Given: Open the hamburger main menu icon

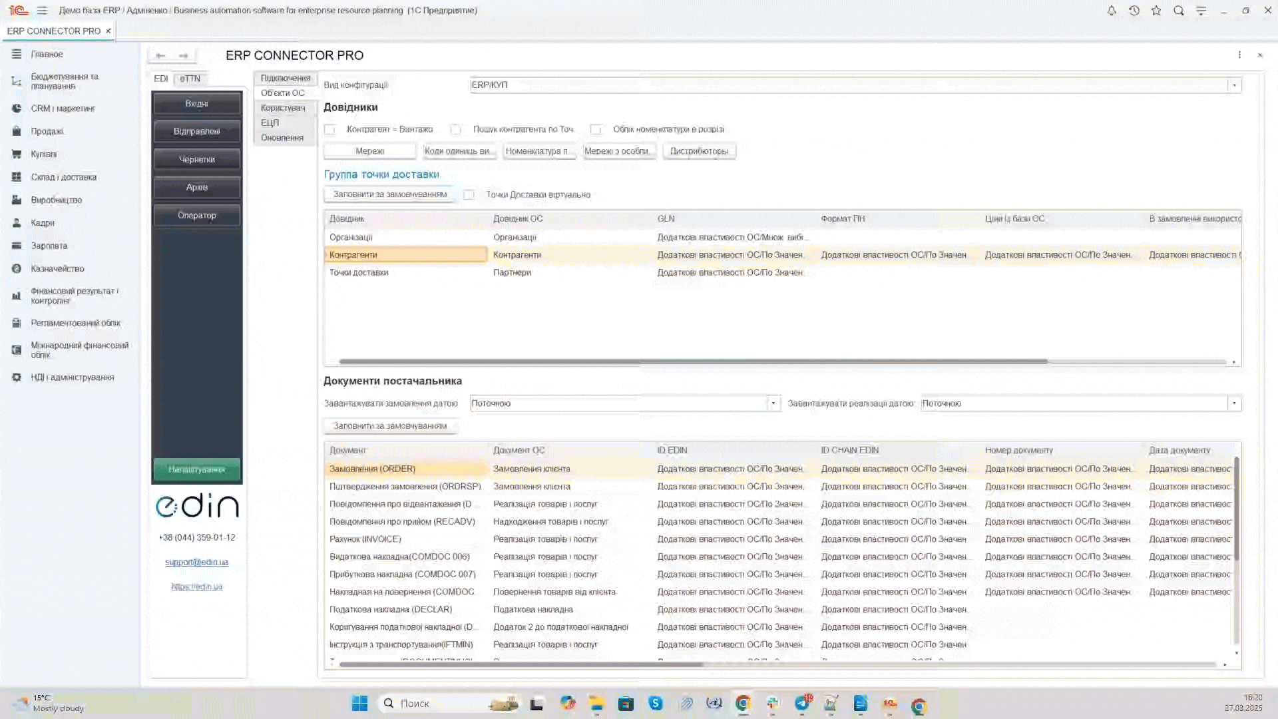Looking at the screenshot, I should [x=42, y=11].
